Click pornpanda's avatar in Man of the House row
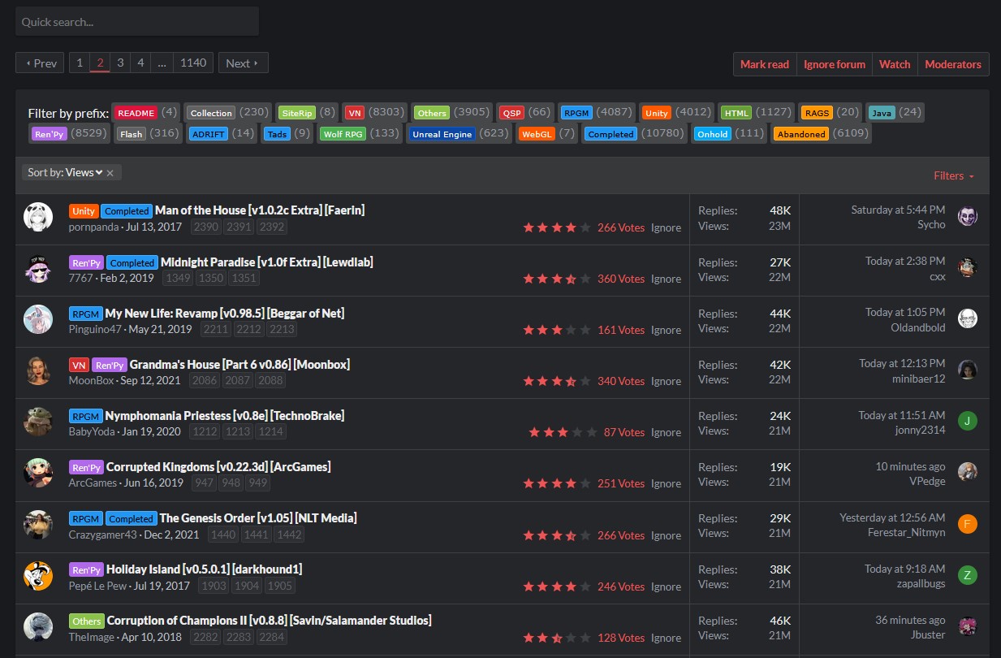 [38, 217]
